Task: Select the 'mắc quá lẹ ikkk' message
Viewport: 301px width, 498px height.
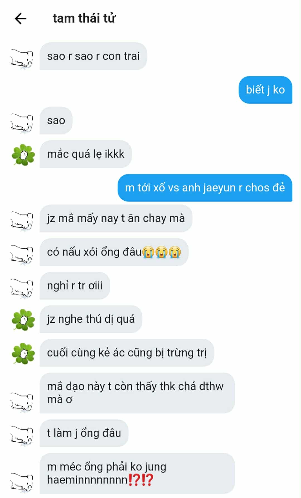Action: pos(86,154)
